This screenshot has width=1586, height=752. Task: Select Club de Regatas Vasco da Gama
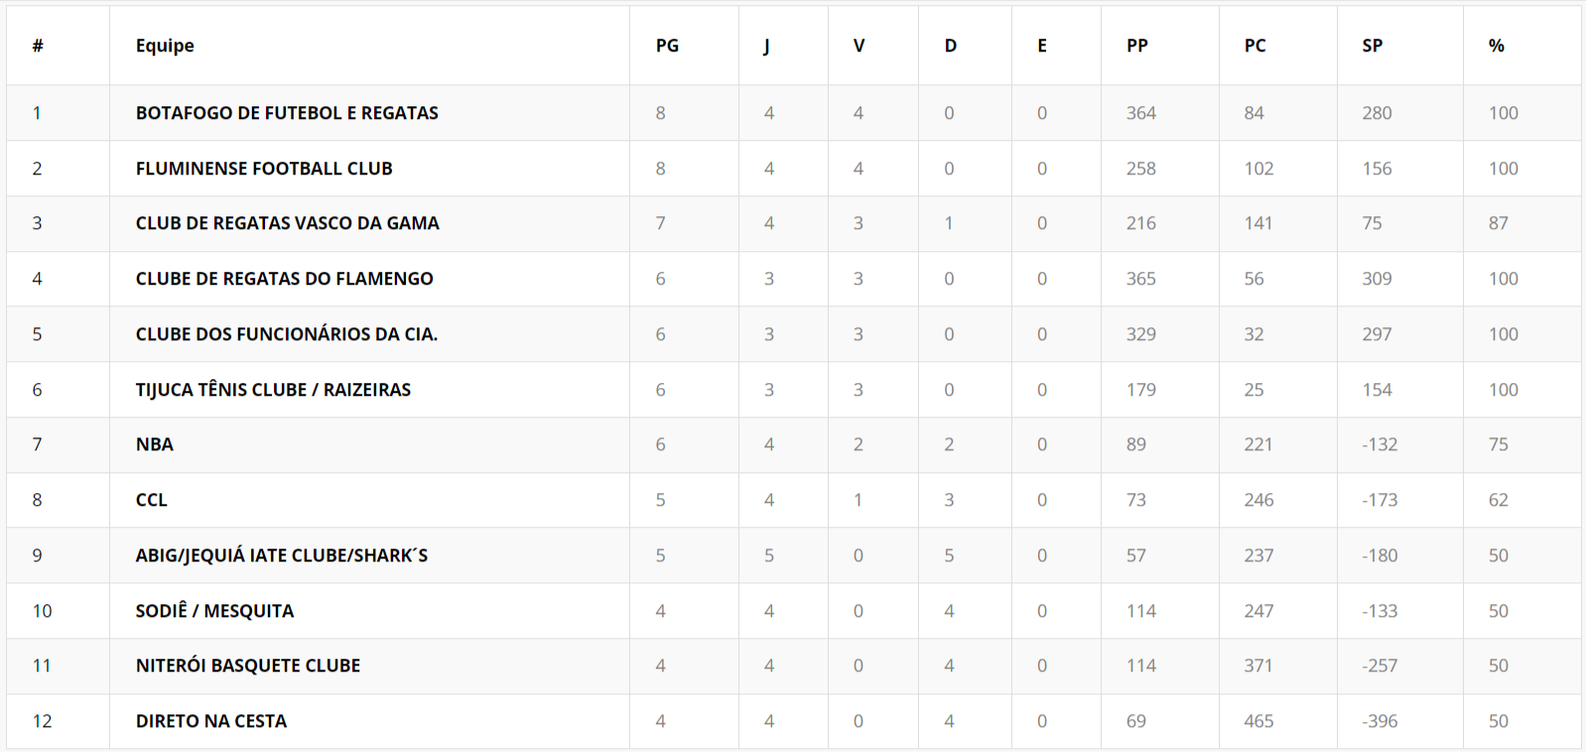(x=287, y=223)
